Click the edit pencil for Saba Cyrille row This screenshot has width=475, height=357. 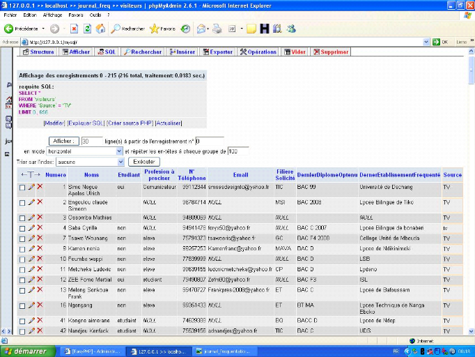coord(31,227)
